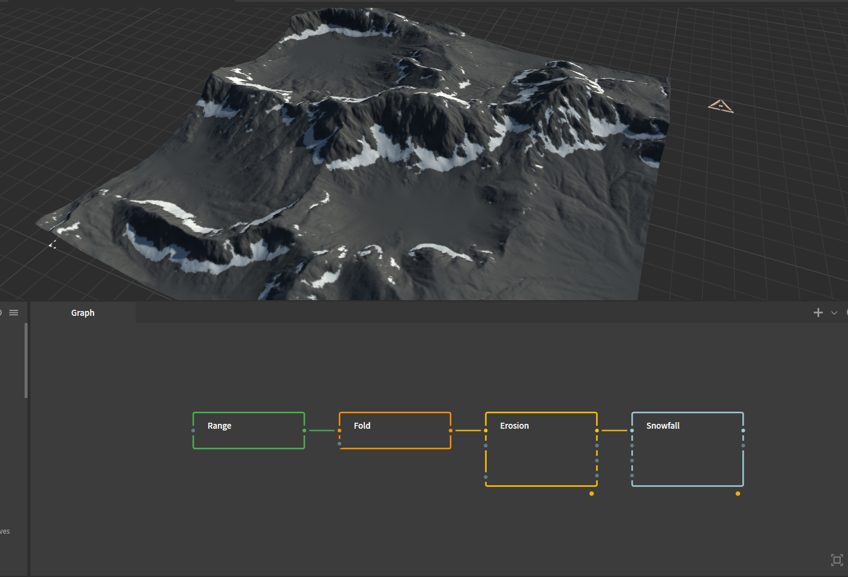Click the output port of the Range node
The image size is (848, 577).
(305, 430)
